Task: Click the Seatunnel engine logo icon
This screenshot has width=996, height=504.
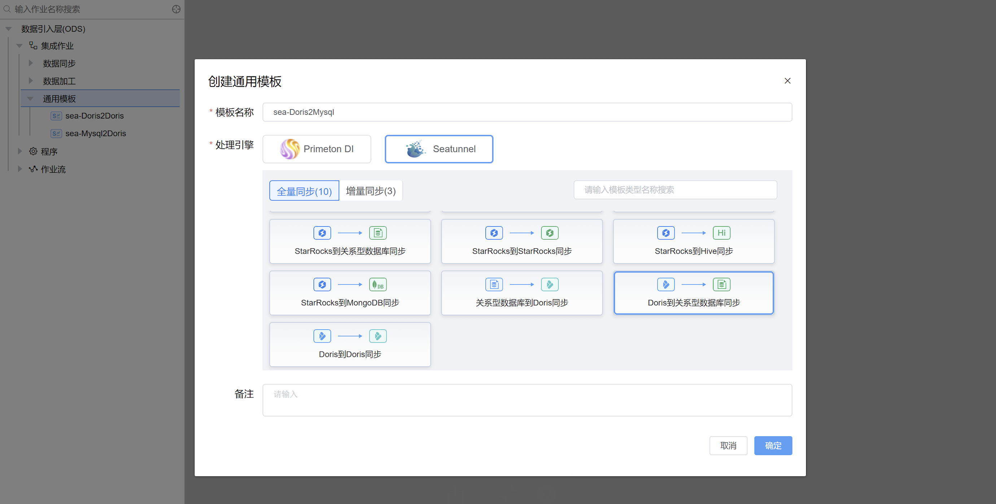Action: (x=415, y=149)
